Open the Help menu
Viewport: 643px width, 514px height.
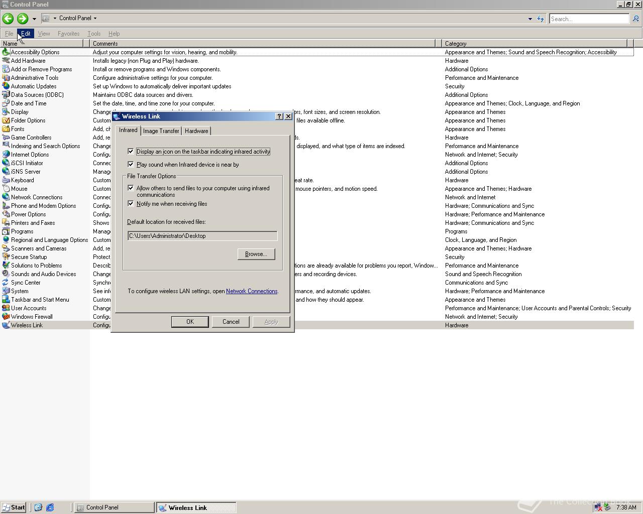pyautogui.click(x=114, y=34)
